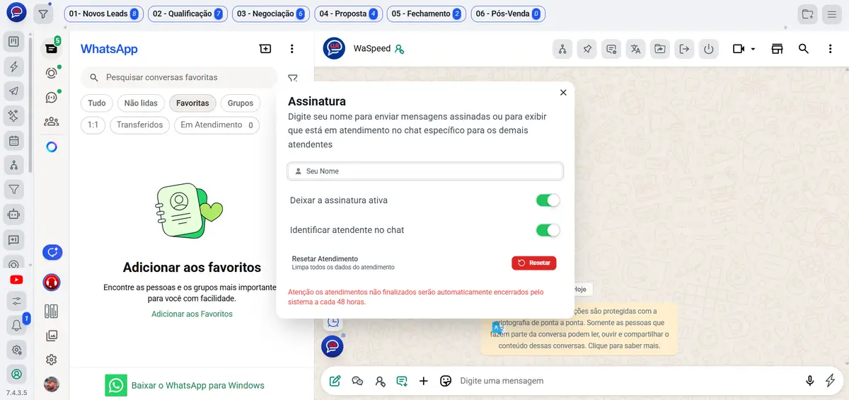Click the profile photo in WhatsApp sidebar
Screen dimensions: 849x400
[x=51, y=384]
